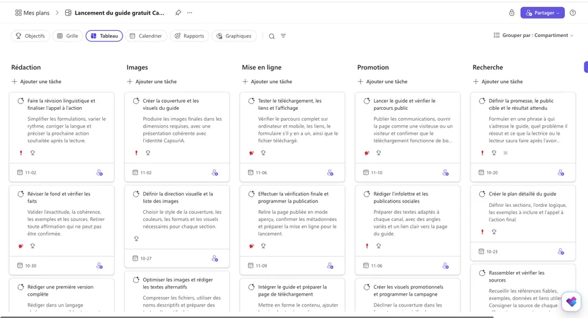Assign someone to 'Créer le plan détaillé'
This screenshot has width=588, height=318.
click(561, 252)
